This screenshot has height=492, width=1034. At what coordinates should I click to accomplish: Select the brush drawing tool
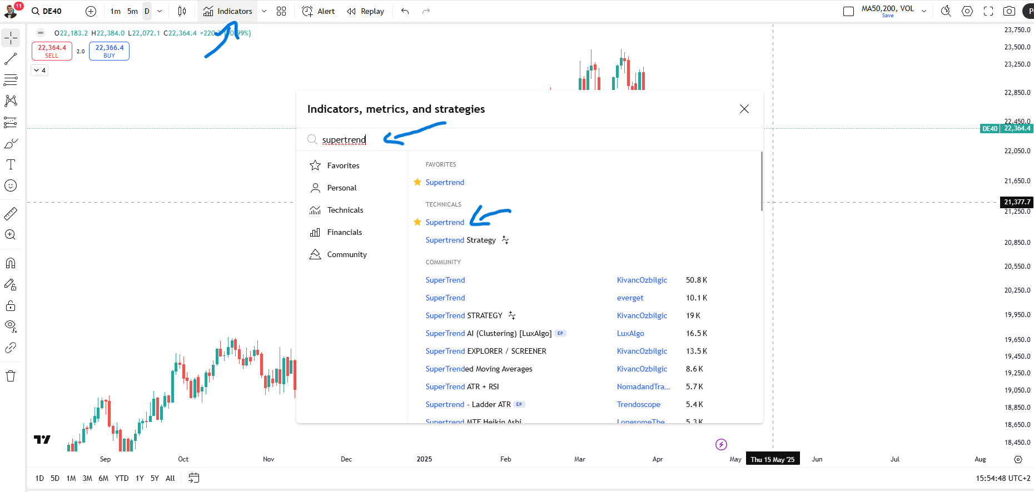pyautogui.click(x=11, y=143)
